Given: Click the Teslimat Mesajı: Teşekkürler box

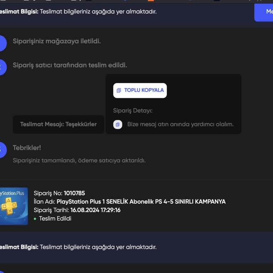Looking at the screenshot, I should (59, 124).
